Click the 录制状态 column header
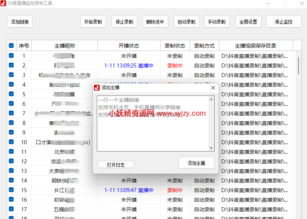The image size is (307, 219). (175, 46)
